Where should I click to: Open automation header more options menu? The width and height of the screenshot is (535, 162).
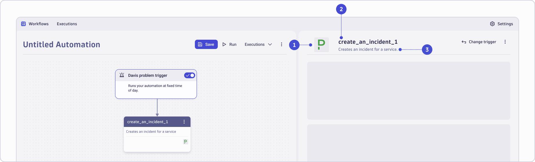[x=282, y=44]
